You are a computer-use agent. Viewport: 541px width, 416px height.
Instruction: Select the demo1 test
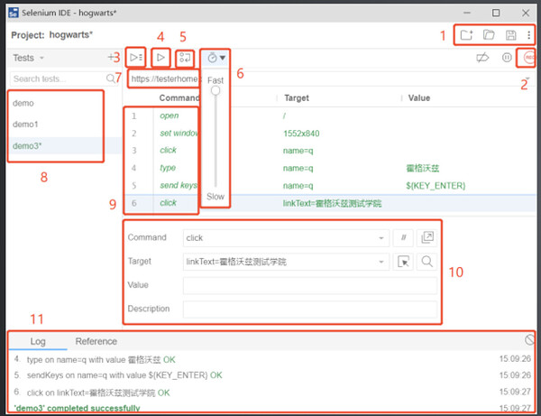coord(25,124)
